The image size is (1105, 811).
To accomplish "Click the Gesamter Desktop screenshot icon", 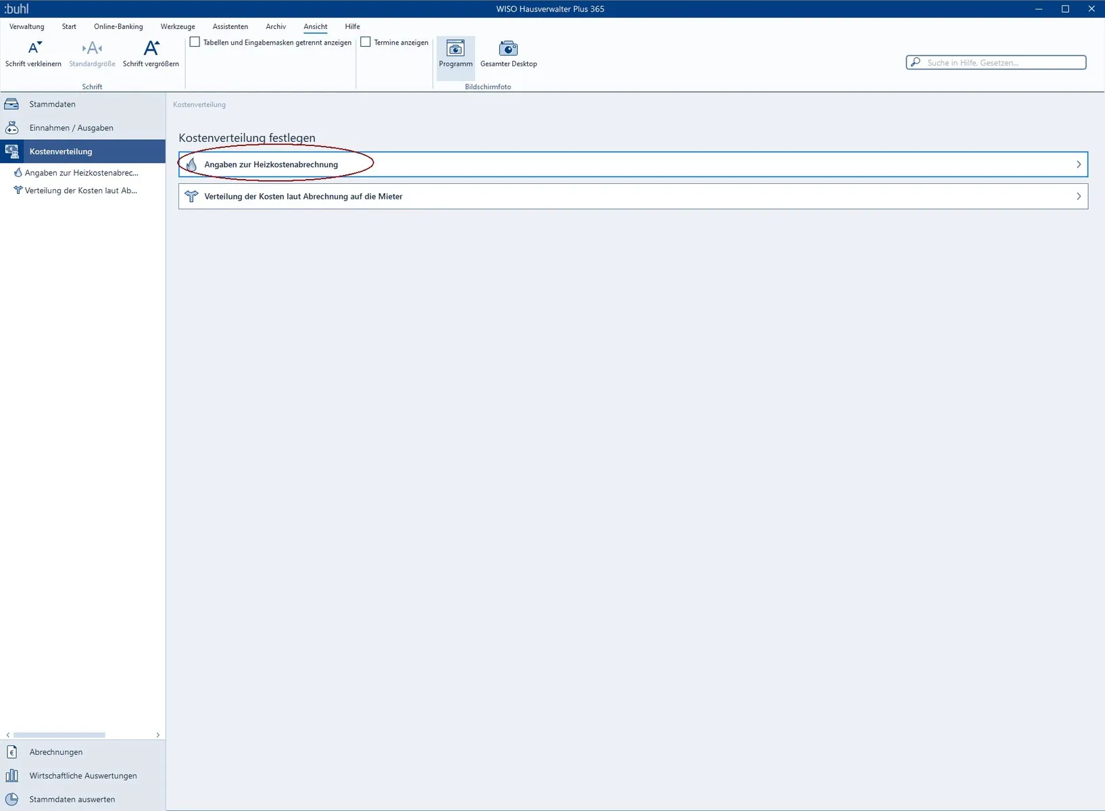I will 508,49.
